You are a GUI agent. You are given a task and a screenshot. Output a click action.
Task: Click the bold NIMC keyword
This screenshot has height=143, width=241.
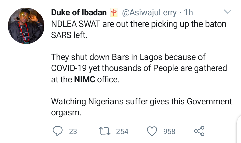[x=84, y=80]
